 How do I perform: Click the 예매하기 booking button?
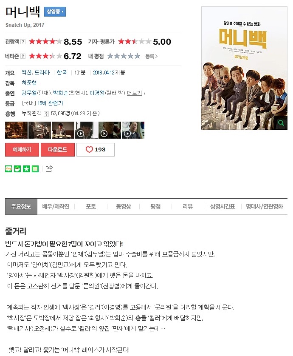(22, 150)
